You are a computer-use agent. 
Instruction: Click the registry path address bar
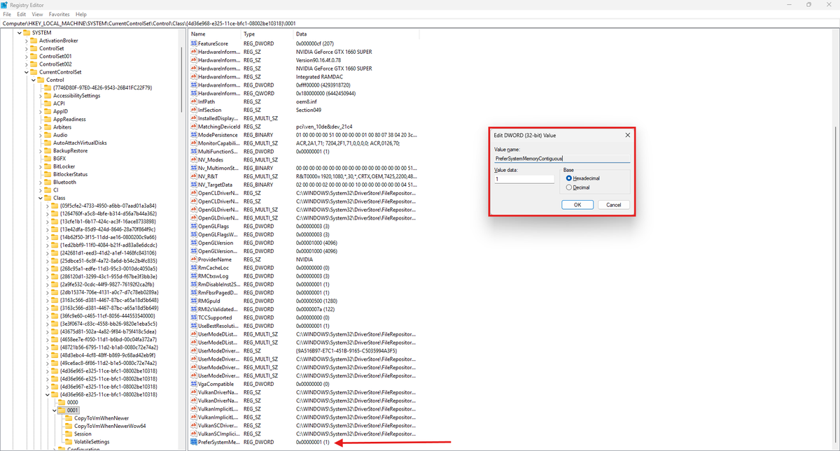point(420,23)
